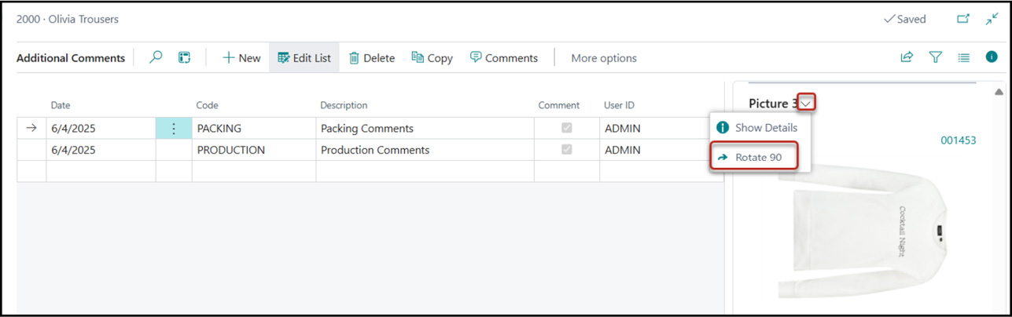Click the search magnifier icon

click(x=156, y=57)
